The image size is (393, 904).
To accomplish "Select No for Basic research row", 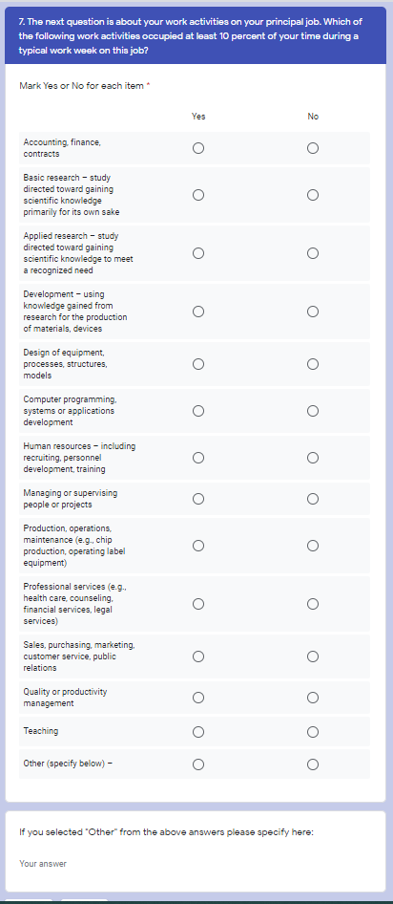I will (313, 195).
